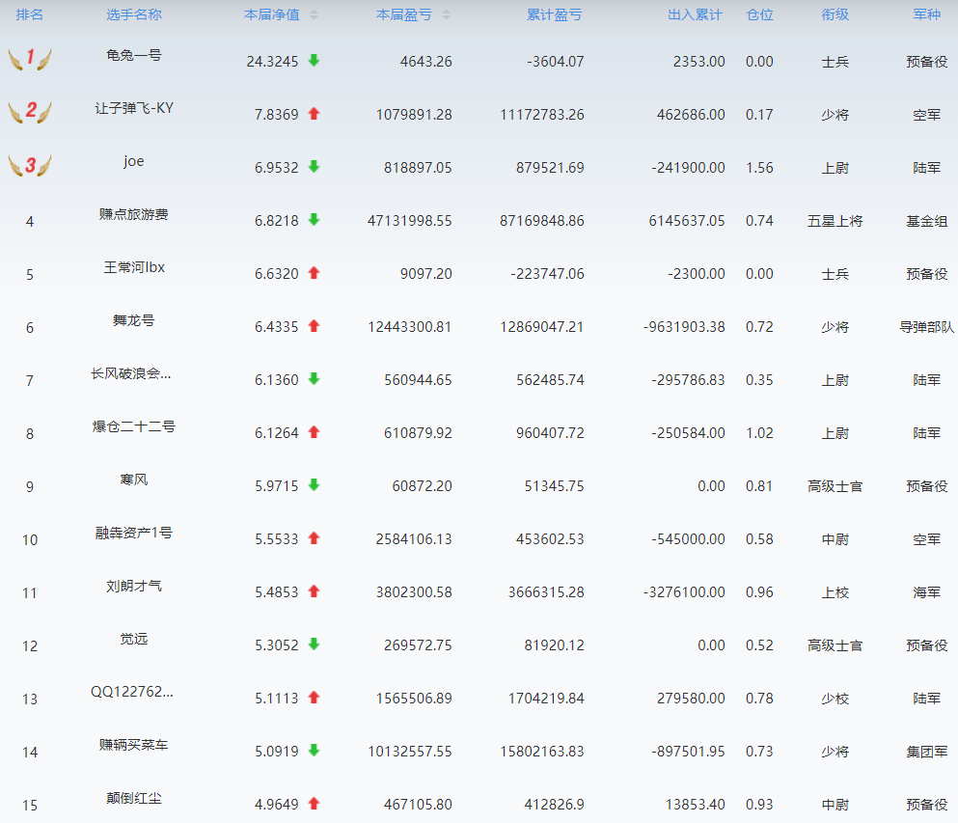Open player joe
The width and height of the screenshot is (958, 823).
click(x=134, y=161)
